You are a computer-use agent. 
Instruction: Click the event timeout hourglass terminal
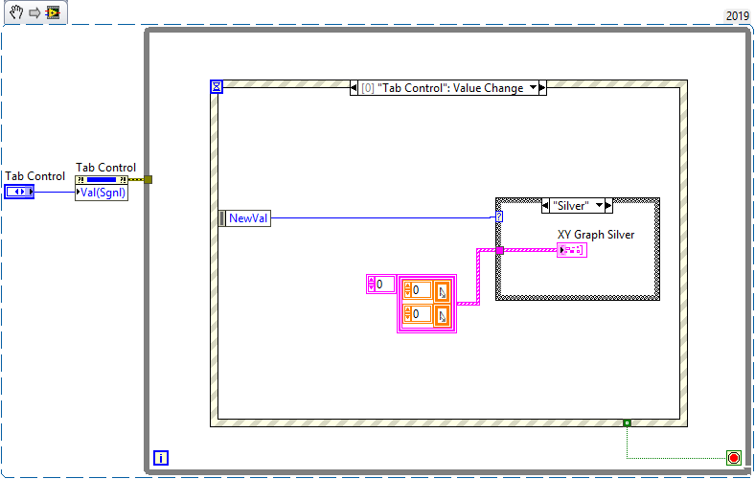[x=217, y=86]
